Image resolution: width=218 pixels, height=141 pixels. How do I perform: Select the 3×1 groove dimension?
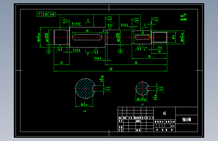pos(160,47)
